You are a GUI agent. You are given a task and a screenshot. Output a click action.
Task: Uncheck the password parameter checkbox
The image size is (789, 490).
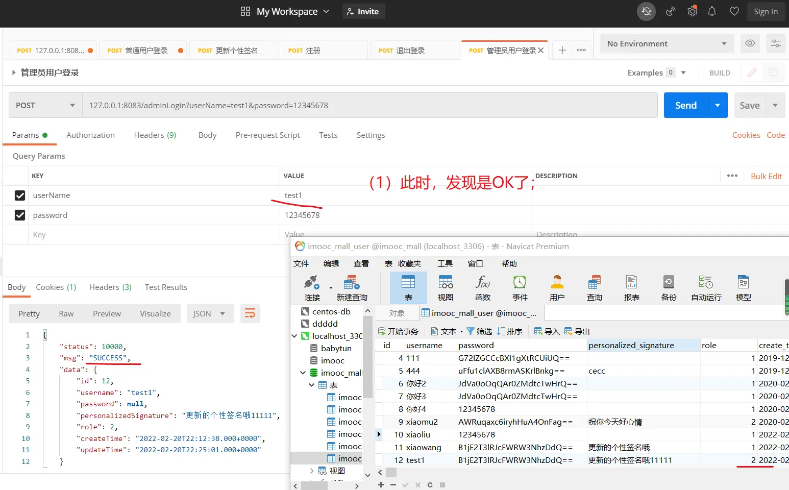click(x=20, y=215)
